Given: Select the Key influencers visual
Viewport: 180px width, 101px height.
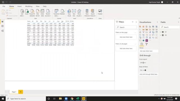Looking at the screenshot, I should coord(157,38).
